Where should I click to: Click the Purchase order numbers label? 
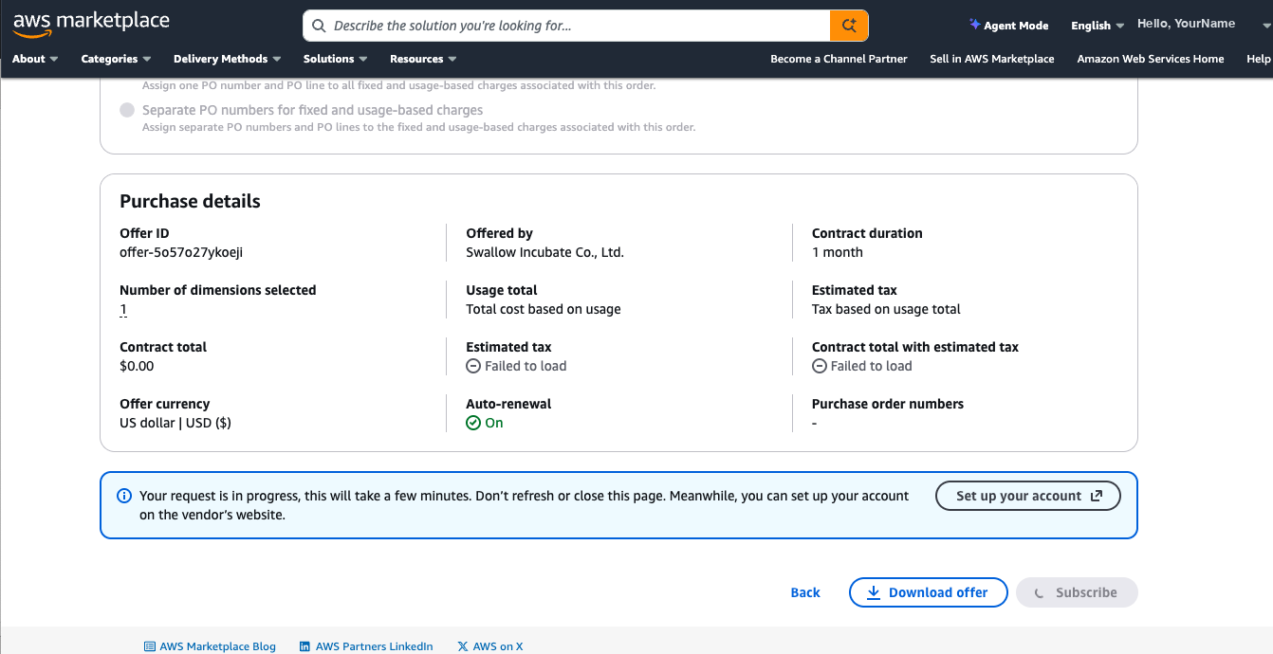point(888,404)
